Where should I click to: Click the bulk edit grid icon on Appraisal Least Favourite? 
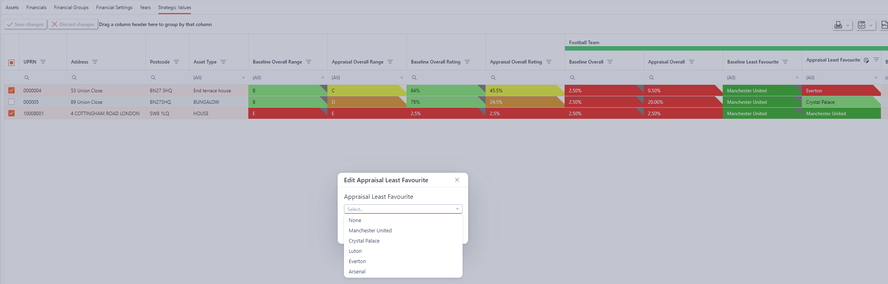point(866,60)
